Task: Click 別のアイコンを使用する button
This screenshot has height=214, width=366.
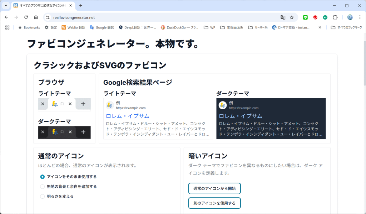Action: tap(214, 203)
